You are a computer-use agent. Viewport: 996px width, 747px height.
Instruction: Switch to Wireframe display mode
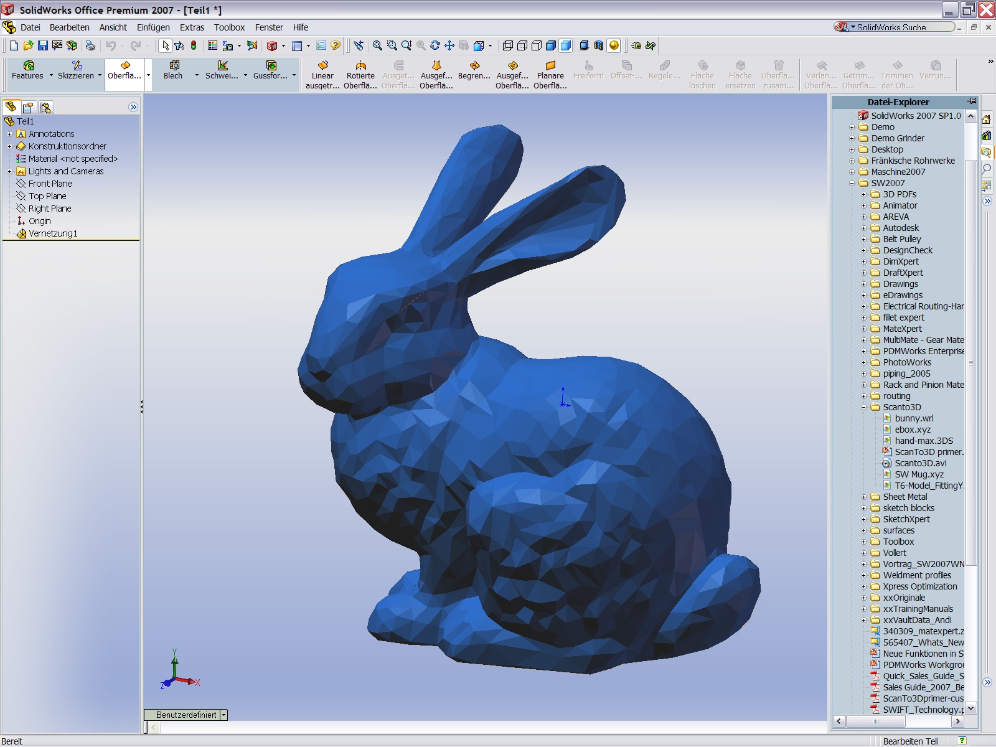(508, 45)
